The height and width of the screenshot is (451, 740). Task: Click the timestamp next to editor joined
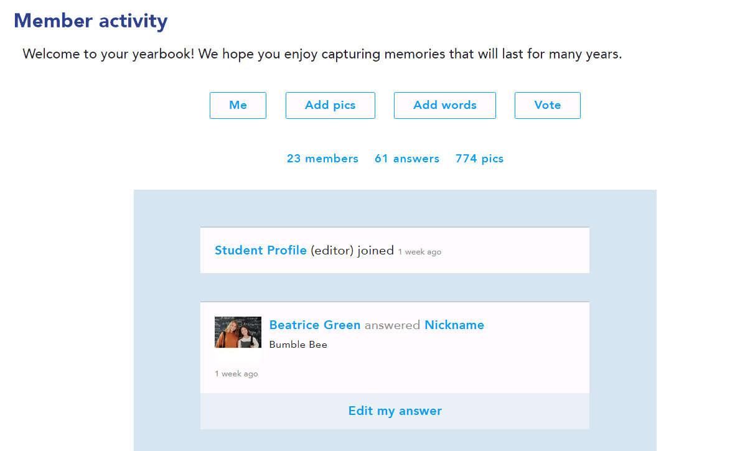pyautogui.click(x=419, y=252)
